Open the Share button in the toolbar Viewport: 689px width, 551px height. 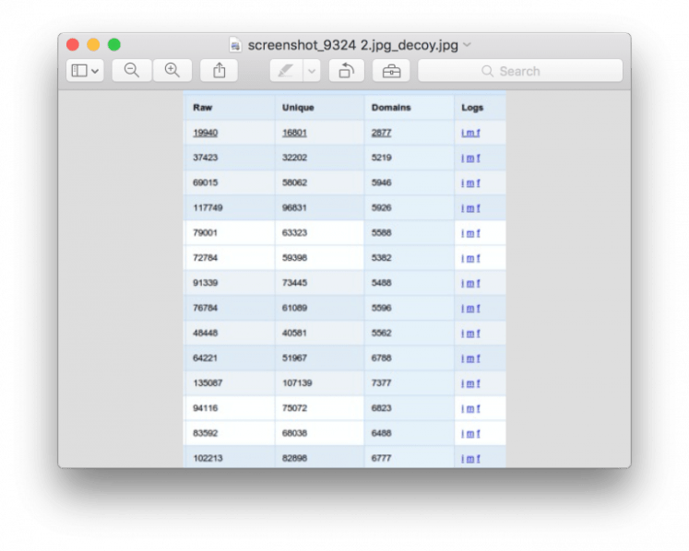coord(219,71)
